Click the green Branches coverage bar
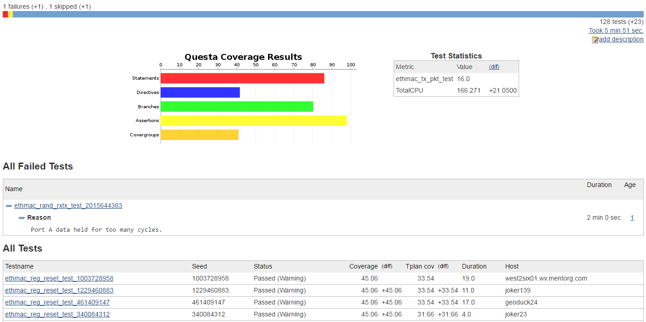Viewport: 646px width, 322px height. (x=237, y=106)
